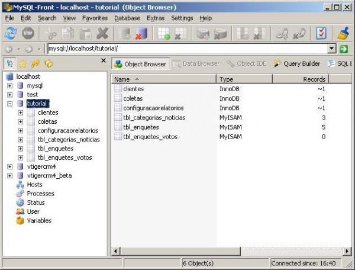Click the green Go arrow button

click(344, 49)
